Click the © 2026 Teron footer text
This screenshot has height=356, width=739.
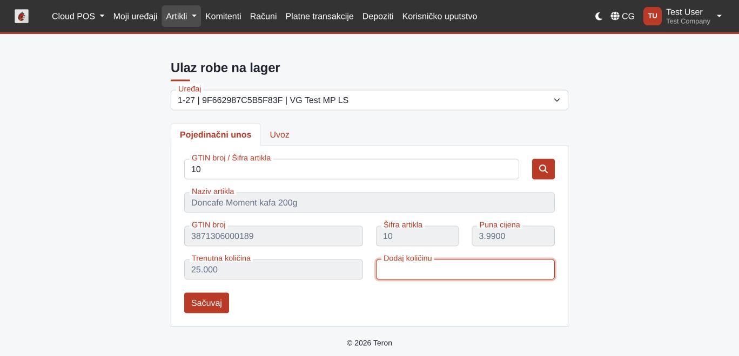point(369,343)
